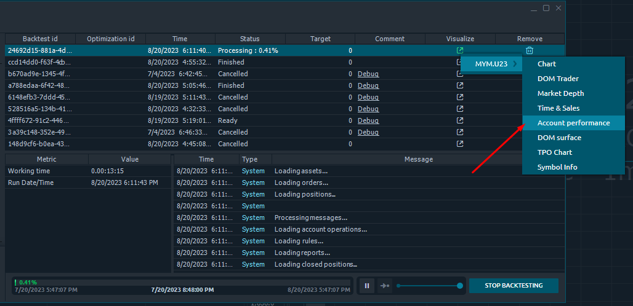The width and height of the screenshot is (633, 306).
Task: Open visualize for backtest 6148efb3-7ddd-45
Action: (x=460, y=97)
